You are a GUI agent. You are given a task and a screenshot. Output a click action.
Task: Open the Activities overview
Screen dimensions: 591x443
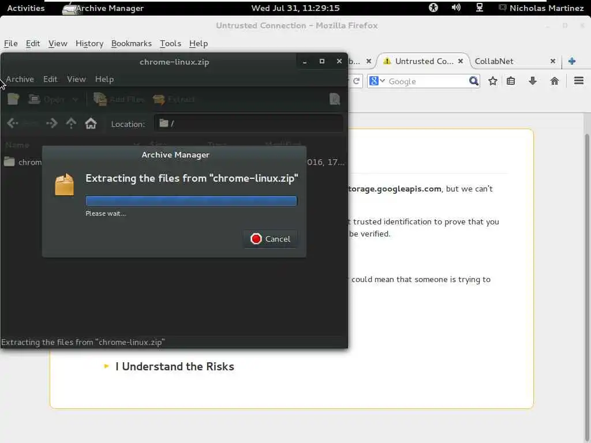(x=25, y=8)
